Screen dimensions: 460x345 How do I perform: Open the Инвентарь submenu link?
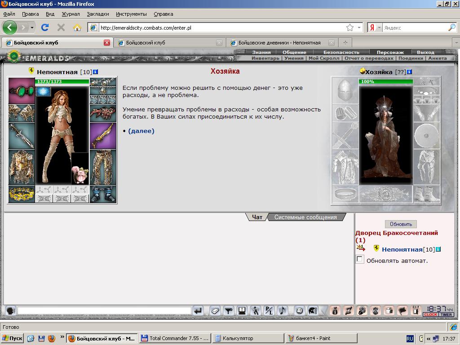[x=265, y=58]
